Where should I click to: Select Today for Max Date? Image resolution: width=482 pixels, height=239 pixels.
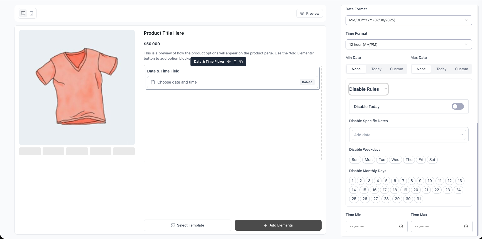click(x=441, y=69)
